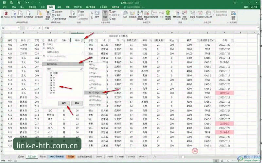Click the sort descending Z-A ribbon icon

point(92,17)
